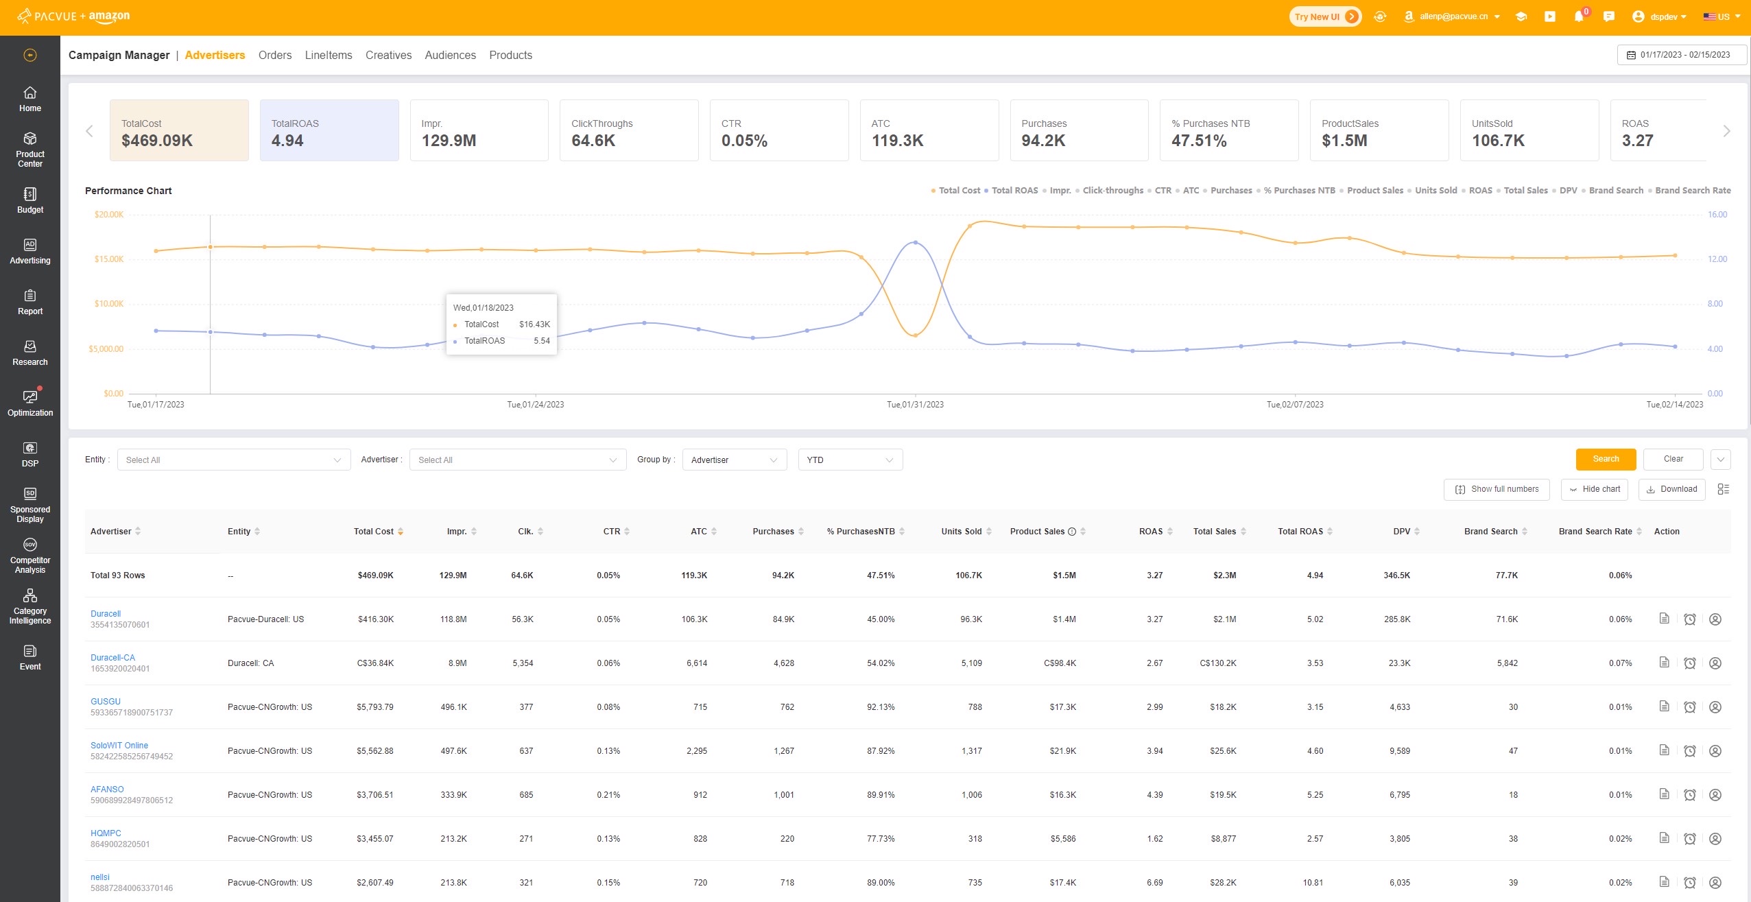The height and width of the screenshot is (902, 1751).
Task: Click the Try New UI button
Action: tap(1325, 16)
